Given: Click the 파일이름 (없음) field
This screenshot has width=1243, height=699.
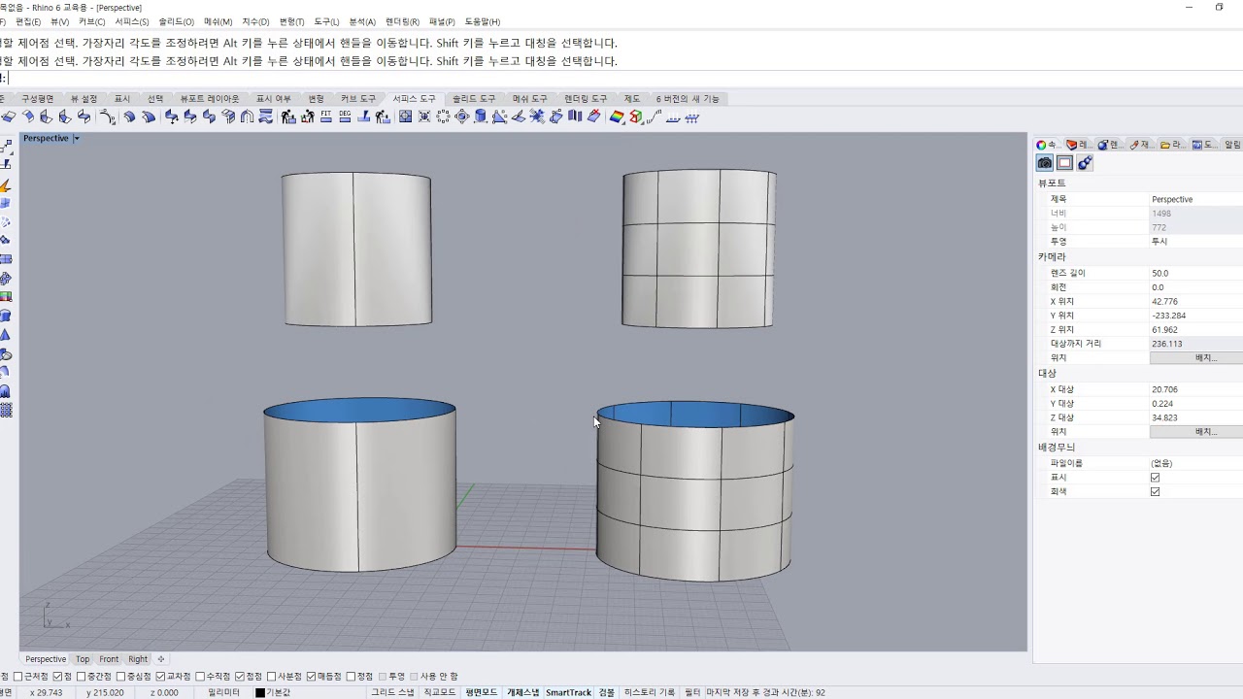Looking at the screenshot, I should point(1195,463).
